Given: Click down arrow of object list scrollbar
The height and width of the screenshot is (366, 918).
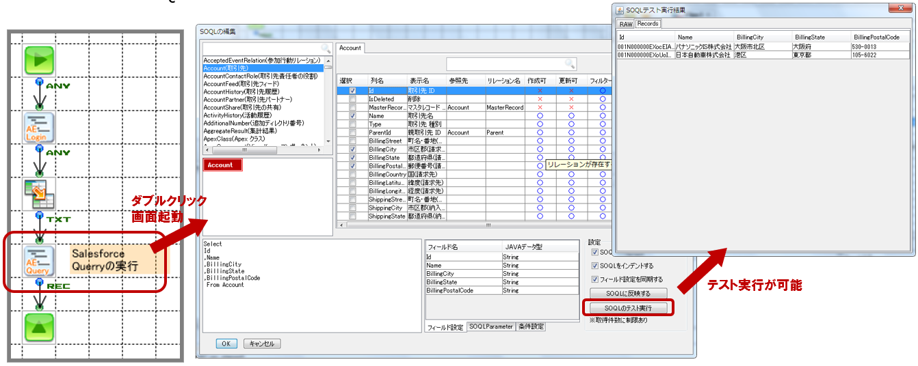Looking at the screenshot, I should pyautogui.click(x=329, y=141).
